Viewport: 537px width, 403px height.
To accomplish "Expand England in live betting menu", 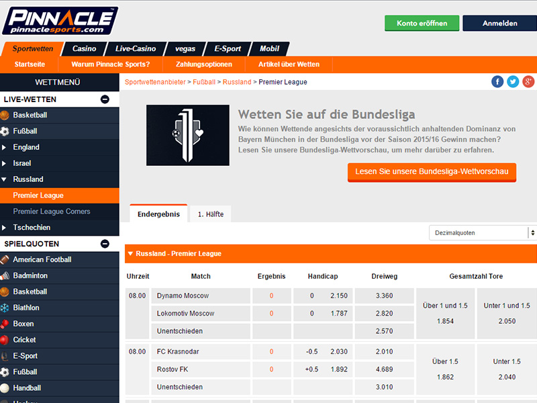I will [x=4, y=147].
